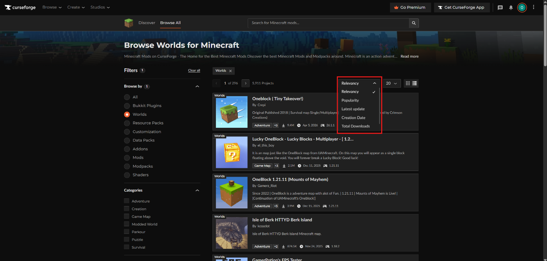Select the Modpacks radio button

pos(127,166)
